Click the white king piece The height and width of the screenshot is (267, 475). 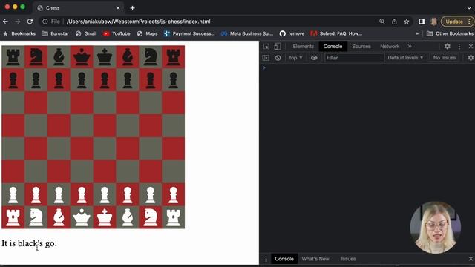tap(105, 217)
